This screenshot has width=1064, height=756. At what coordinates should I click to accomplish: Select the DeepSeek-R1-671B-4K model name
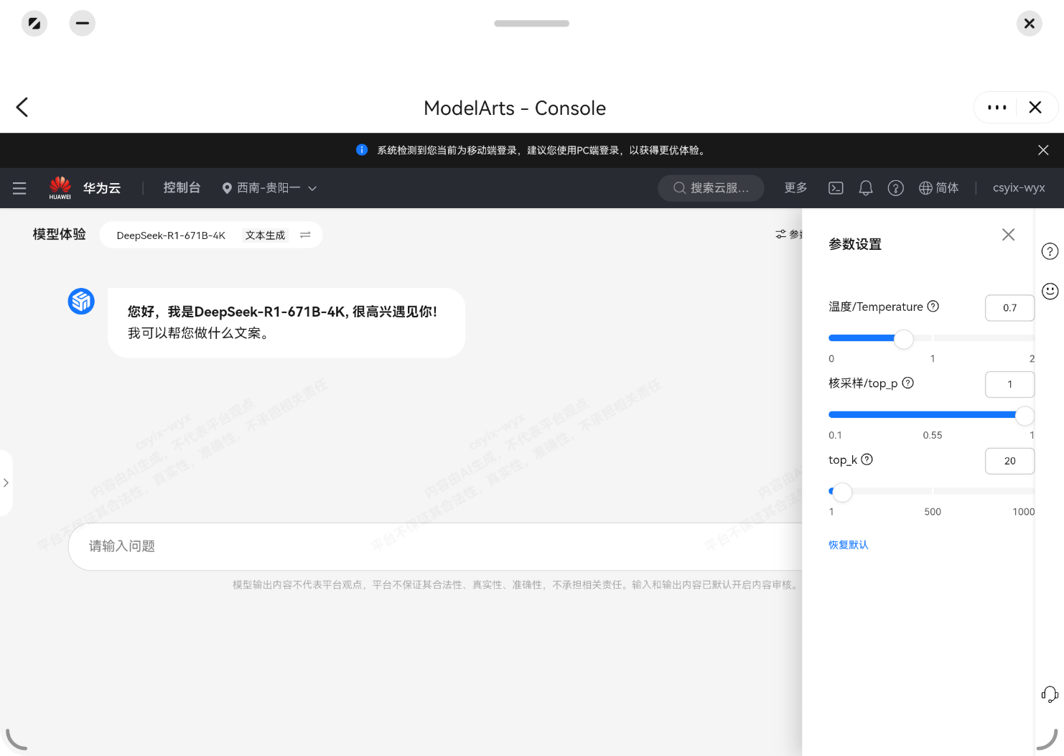pyautogui.click(x=171, y=235)
